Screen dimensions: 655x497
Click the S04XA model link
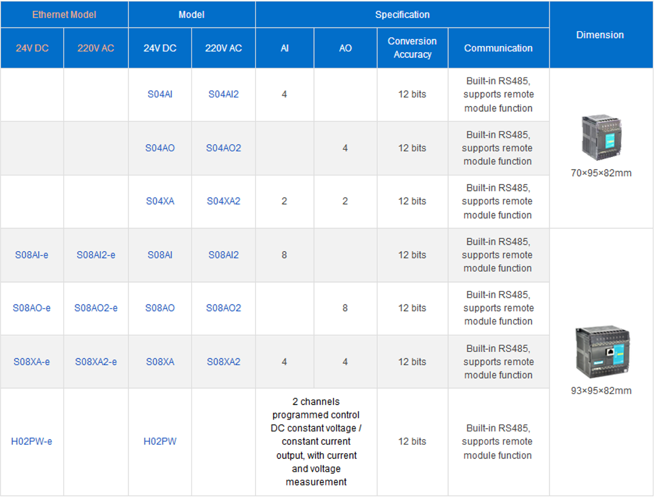click(160, 201)
